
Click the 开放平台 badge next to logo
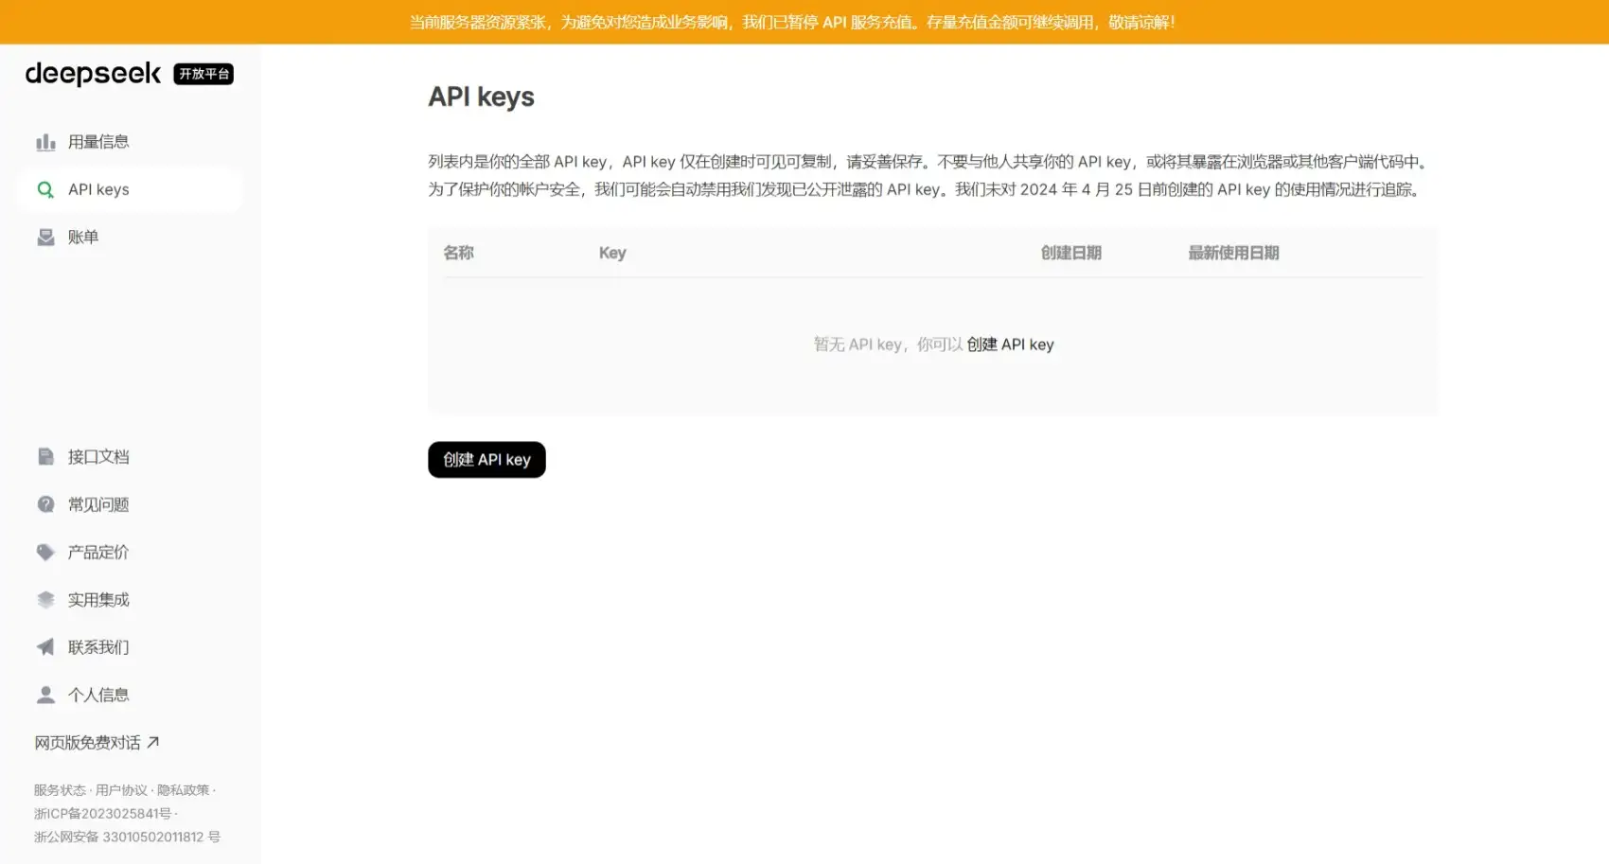click(x=203, y=74)
